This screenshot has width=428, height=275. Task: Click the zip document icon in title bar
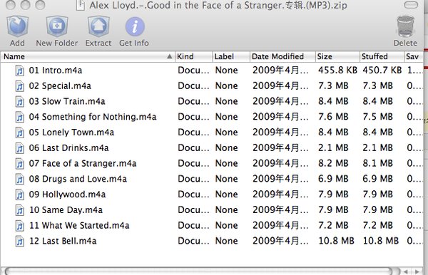coord(80,5)
